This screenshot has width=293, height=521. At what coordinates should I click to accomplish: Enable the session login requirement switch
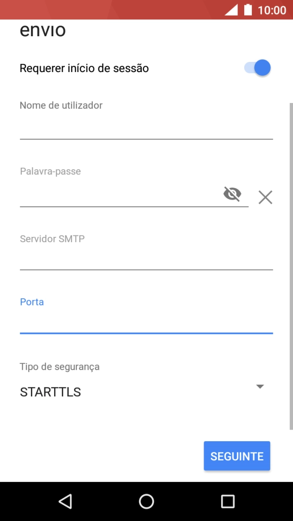[x=256, y=68]
